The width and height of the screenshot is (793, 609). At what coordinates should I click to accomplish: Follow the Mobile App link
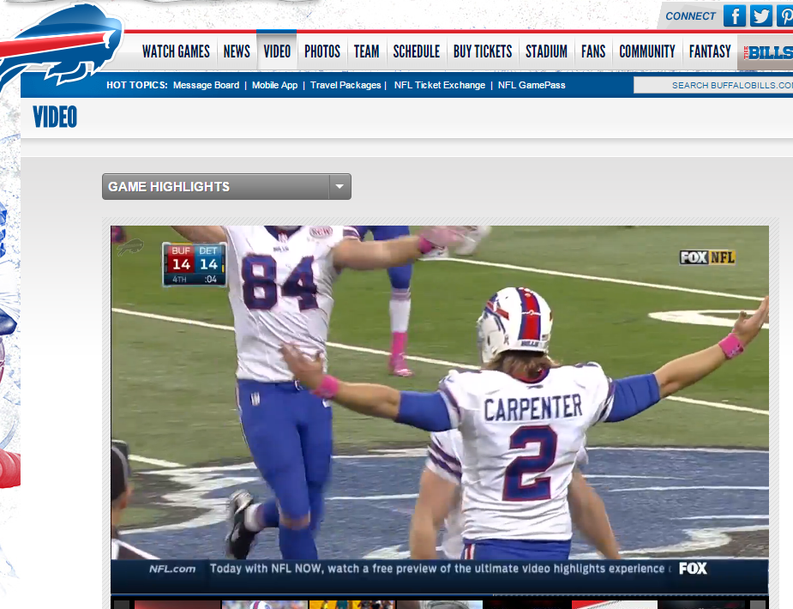(x=274, y=85)
